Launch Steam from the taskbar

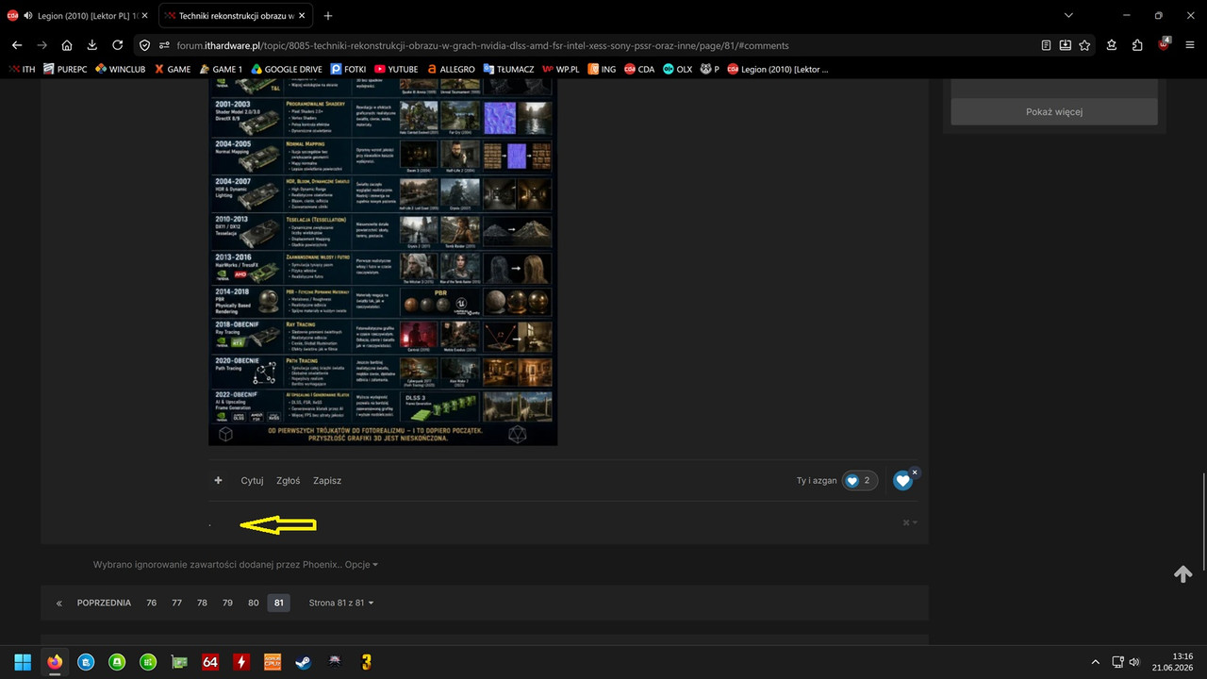303,662
